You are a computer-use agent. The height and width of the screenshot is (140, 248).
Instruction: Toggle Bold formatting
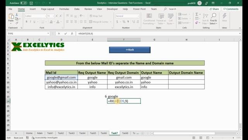(x=26, y=22)
